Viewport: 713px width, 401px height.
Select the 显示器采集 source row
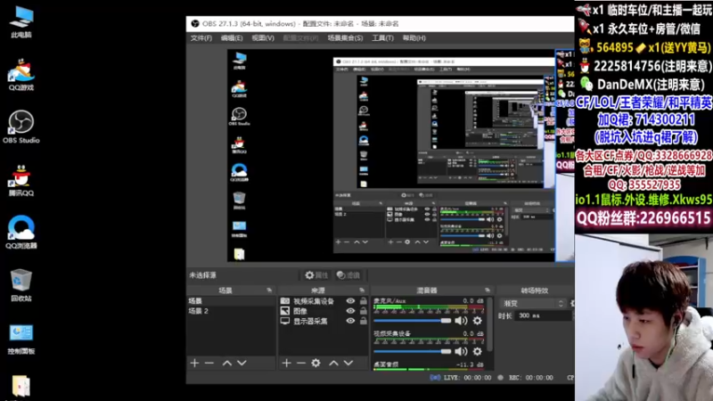coord(323,321)
